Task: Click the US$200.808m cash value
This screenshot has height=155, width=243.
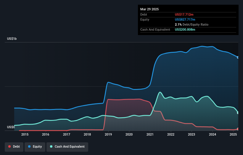Action: [x=185, y=29]
